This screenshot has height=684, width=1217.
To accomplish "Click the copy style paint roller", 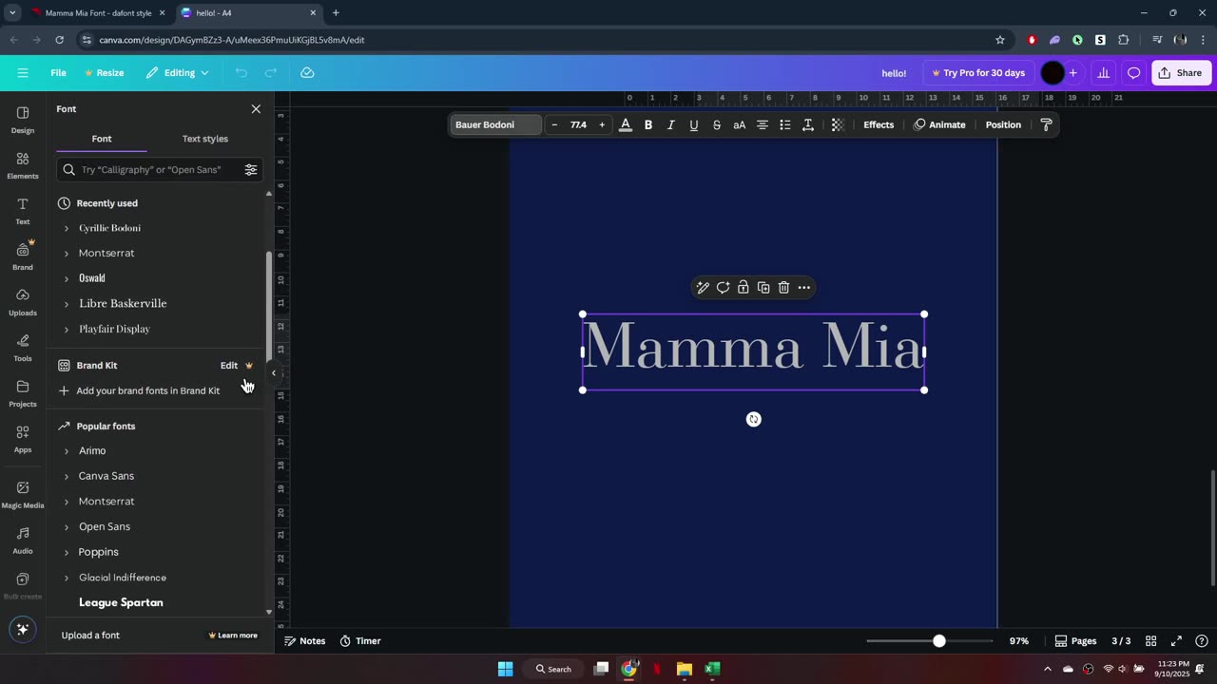I will pos(1047,124).
